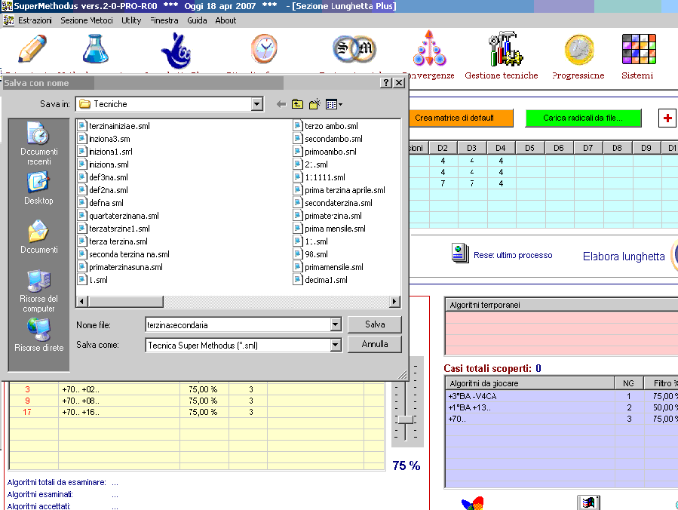Select the file decima1.sml
The image size is (678, 510).
(321, 280)
